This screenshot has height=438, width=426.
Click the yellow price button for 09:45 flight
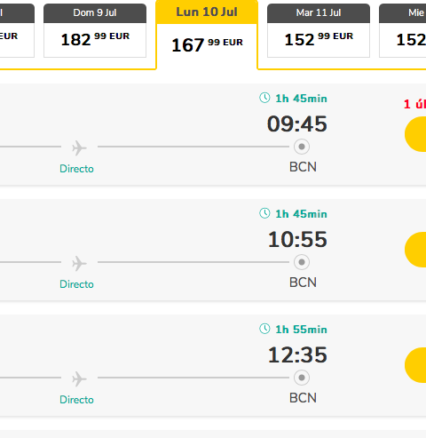coord(415,134)
